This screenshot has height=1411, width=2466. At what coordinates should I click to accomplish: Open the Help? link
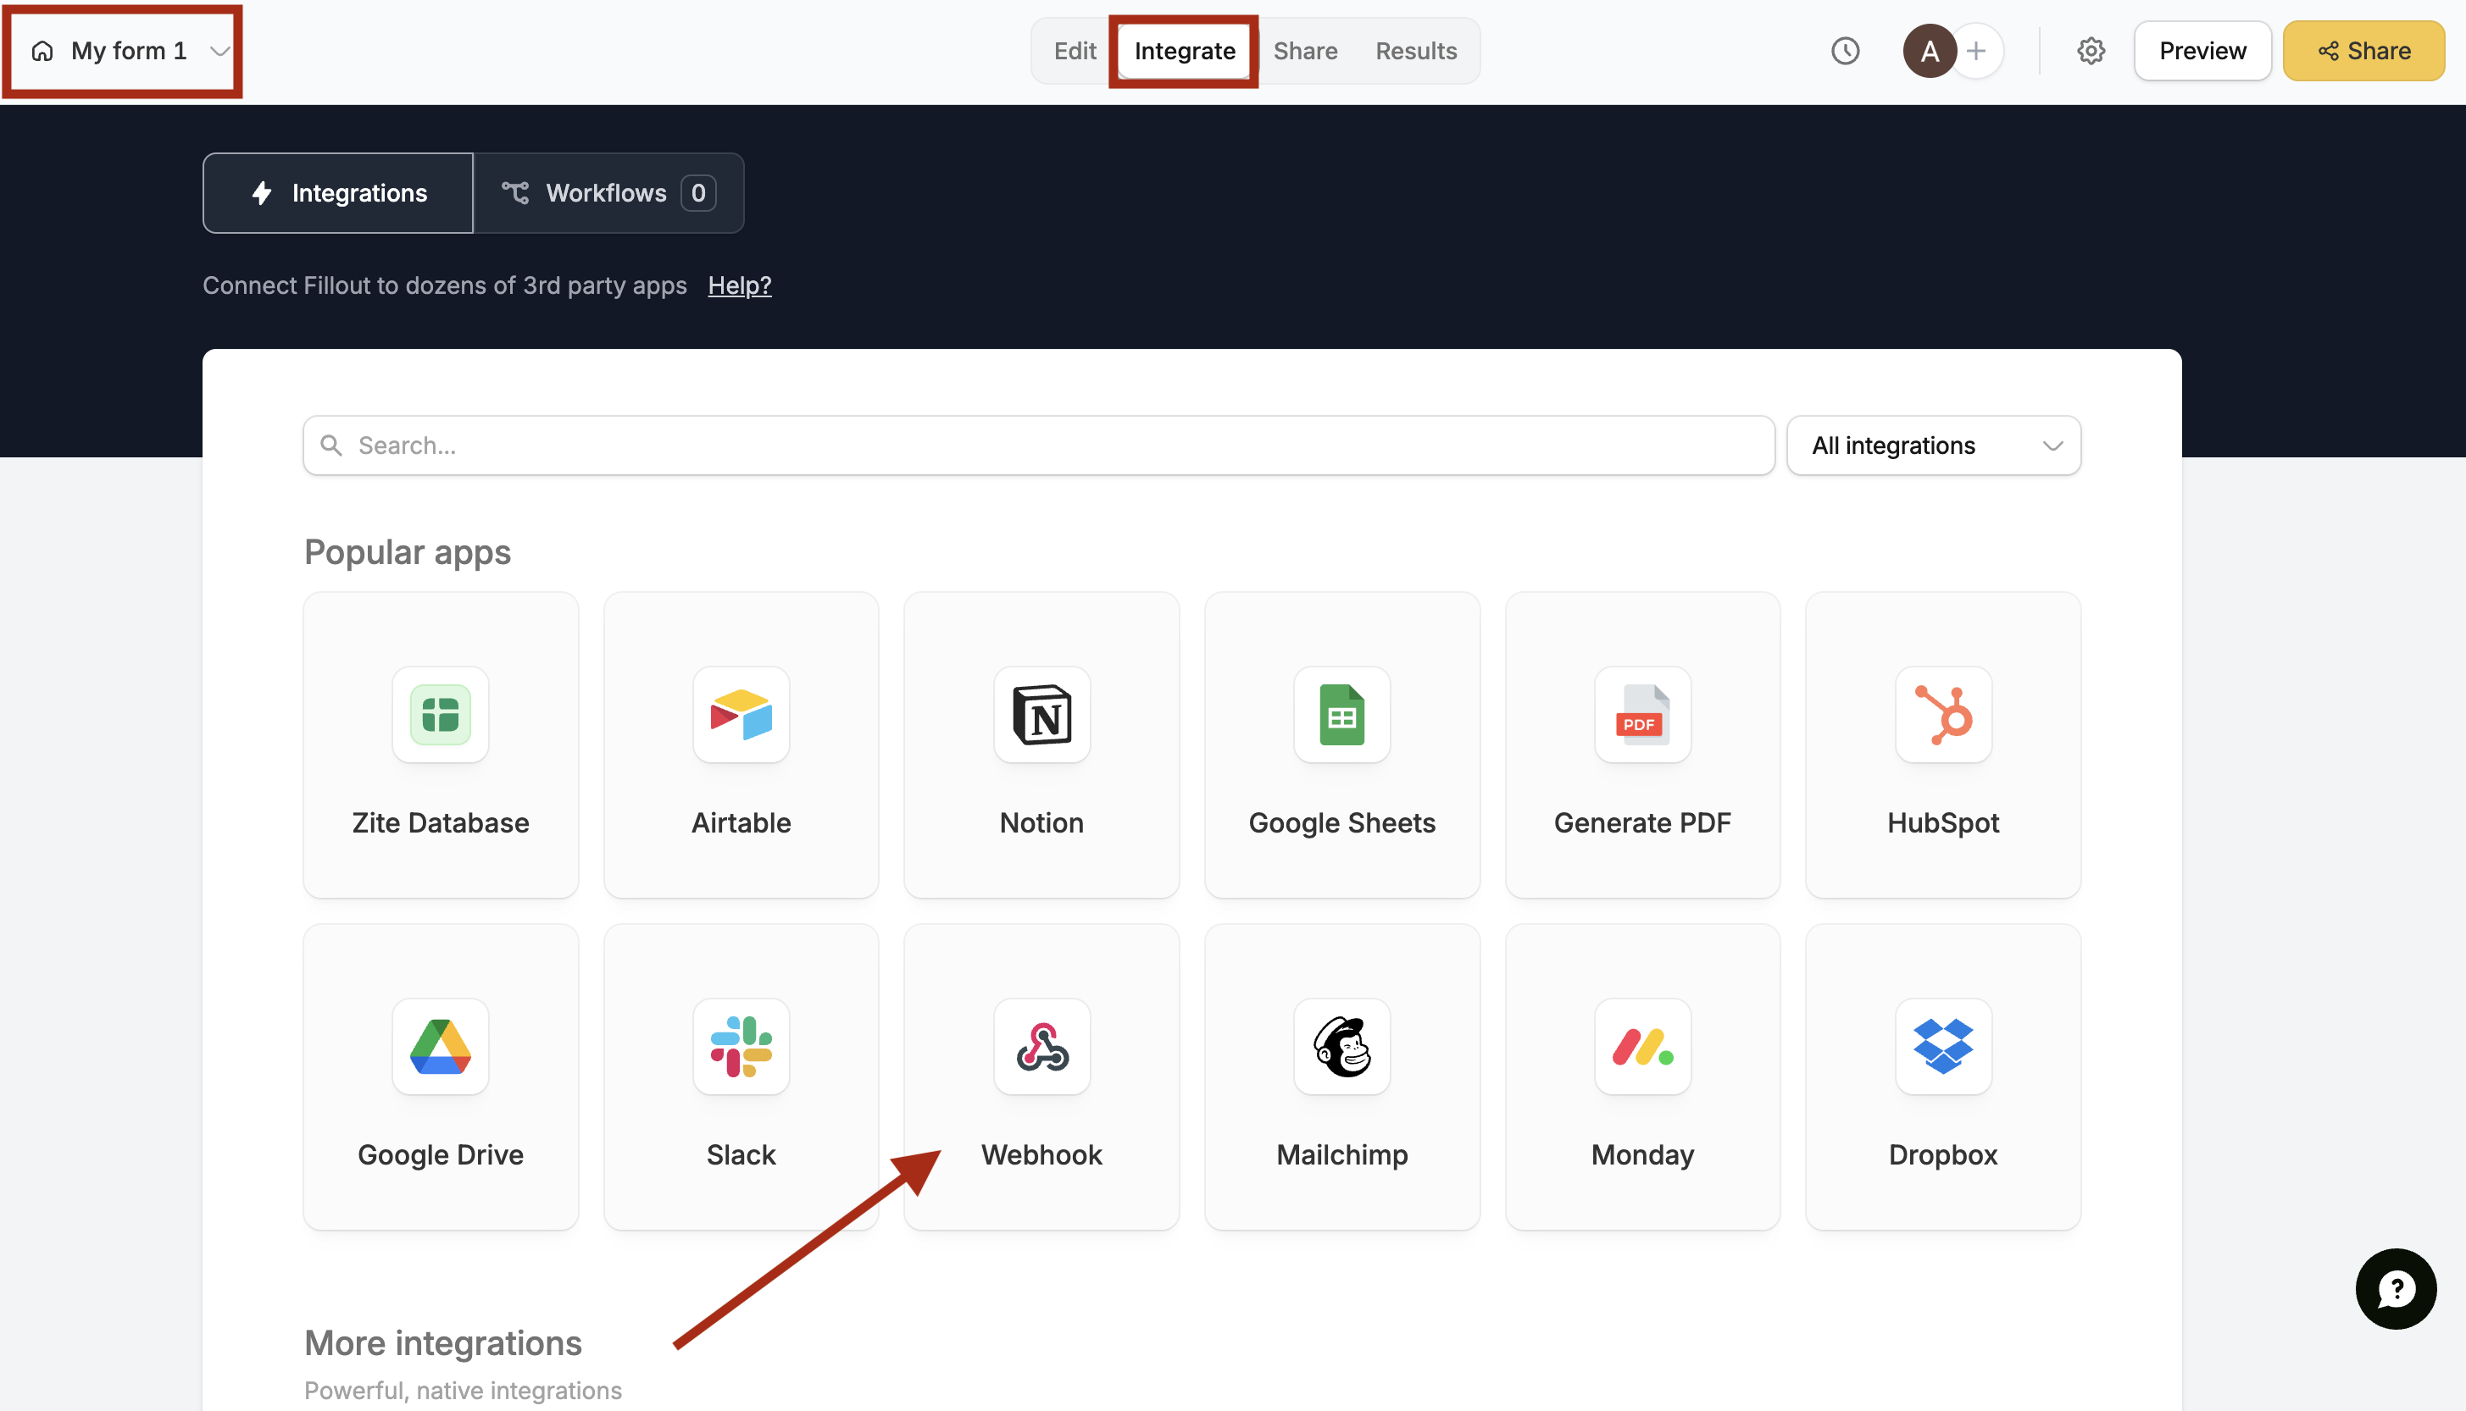click(x=739, y=285)
